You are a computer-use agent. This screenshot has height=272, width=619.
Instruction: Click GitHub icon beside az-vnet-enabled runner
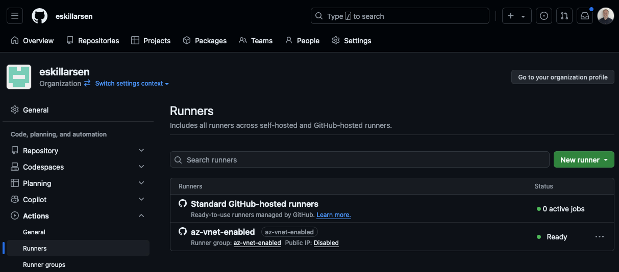click(x=183, y=231)
